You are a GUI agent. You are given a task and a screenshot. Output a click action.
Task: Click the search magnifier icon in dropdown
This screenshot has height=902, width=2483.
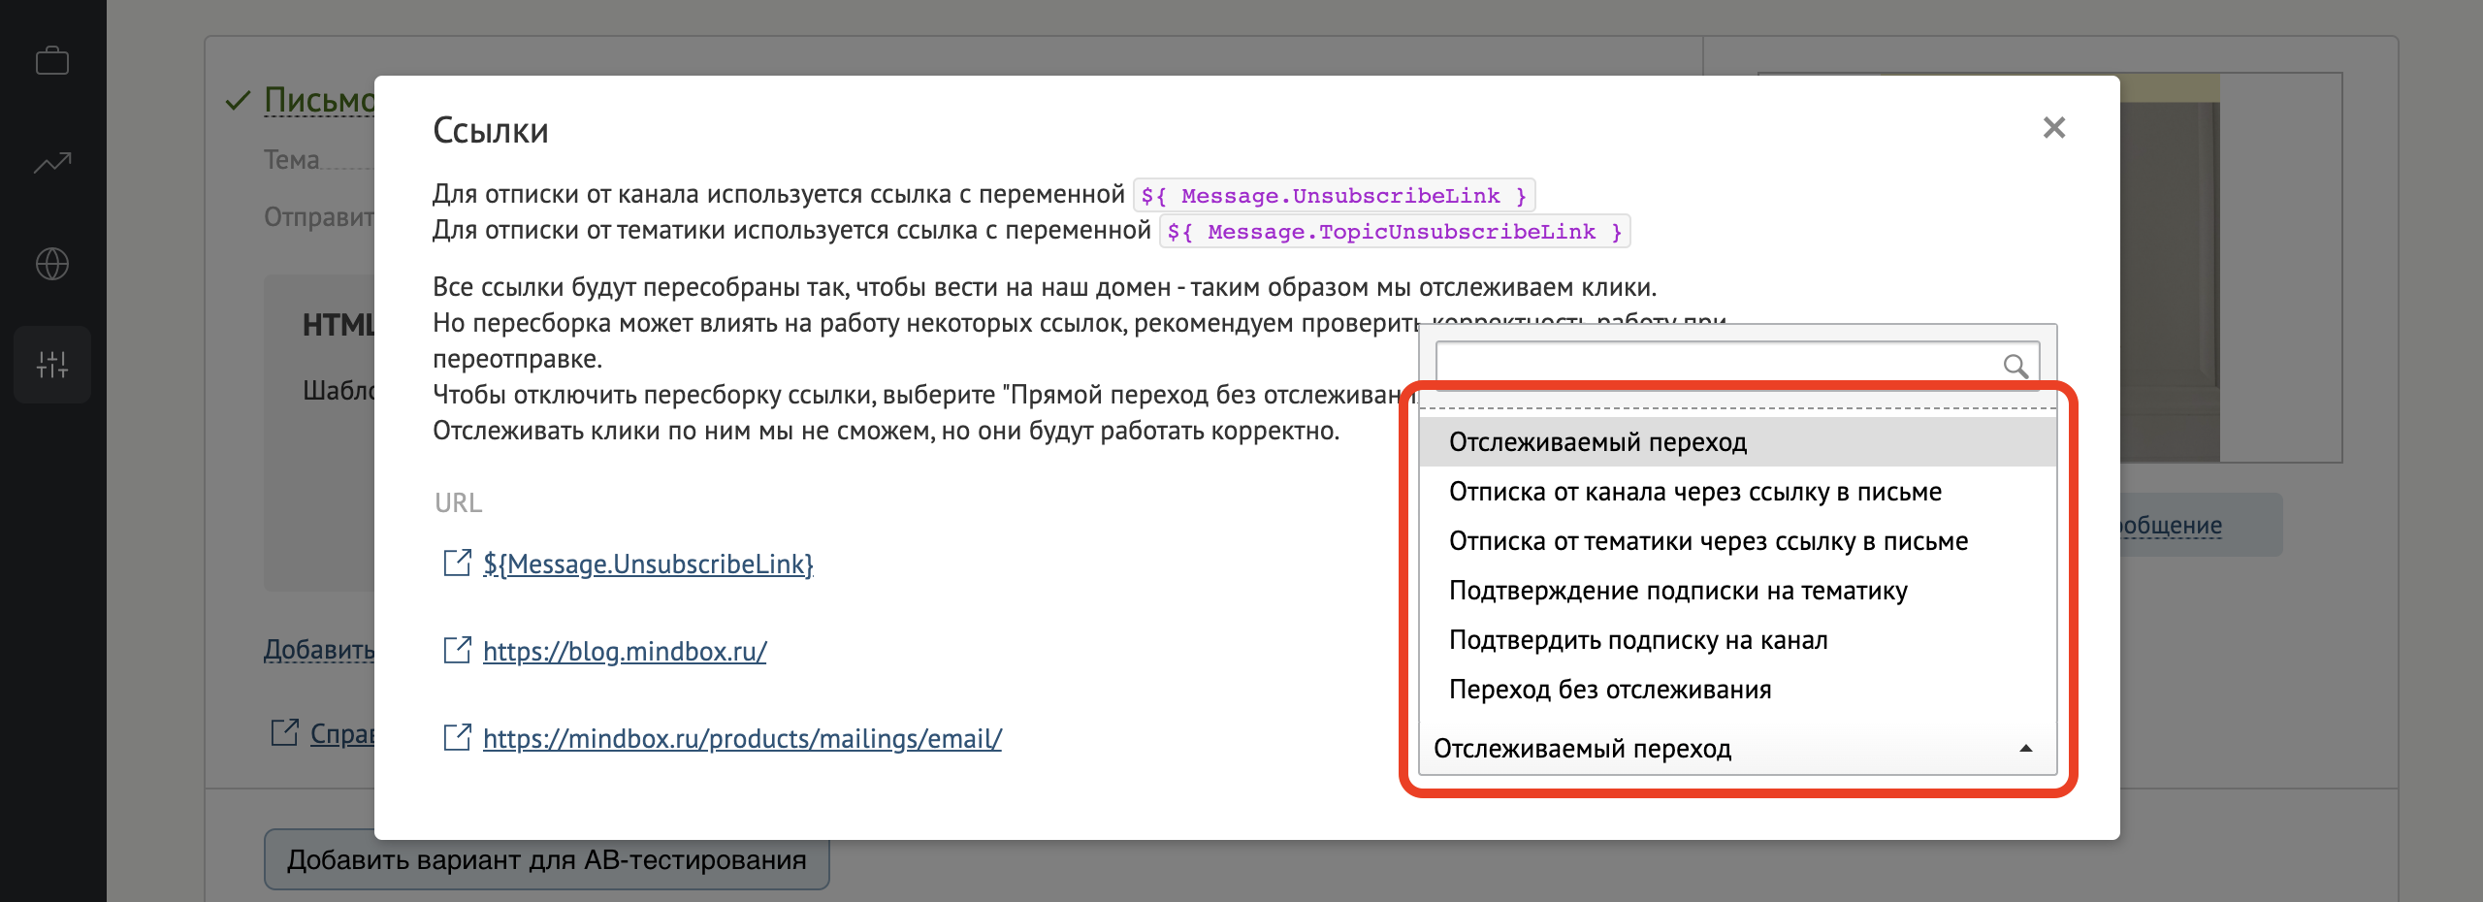(x=2015, y=365)
